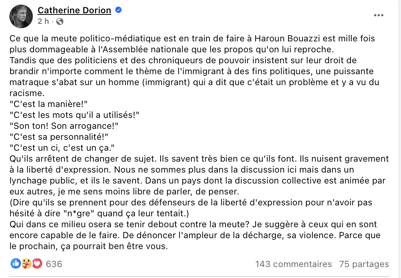Open Catherine Dorion's profile picture
The height and width of the screenshot is (278, 401).
pos(21,16)
